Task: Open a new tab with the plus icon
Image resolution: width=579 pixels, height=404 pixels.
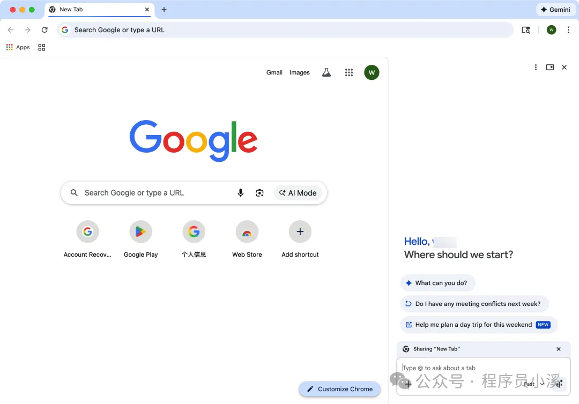Action: coord(164,10)
